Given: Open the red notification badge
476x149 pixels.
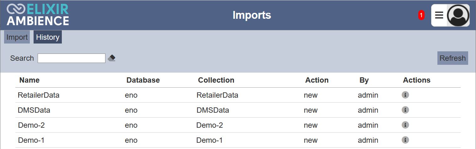Looking at the screenshot, I should (x=421, y=15).
